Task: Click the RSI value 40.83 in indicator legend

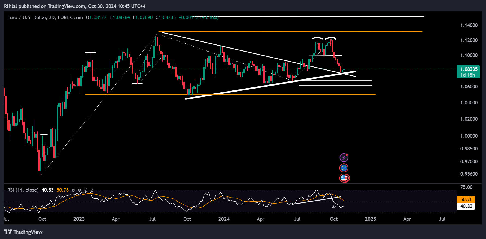Action: click(47, 190)
